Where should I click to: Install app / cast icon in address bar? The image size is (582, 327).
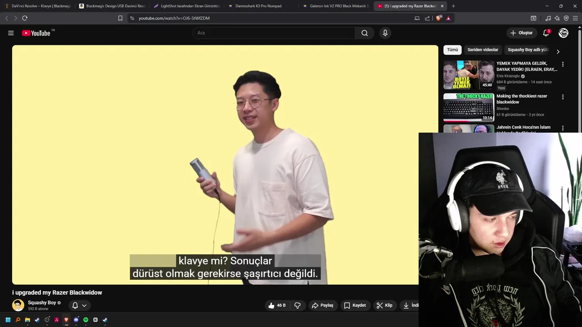[417, 18]
